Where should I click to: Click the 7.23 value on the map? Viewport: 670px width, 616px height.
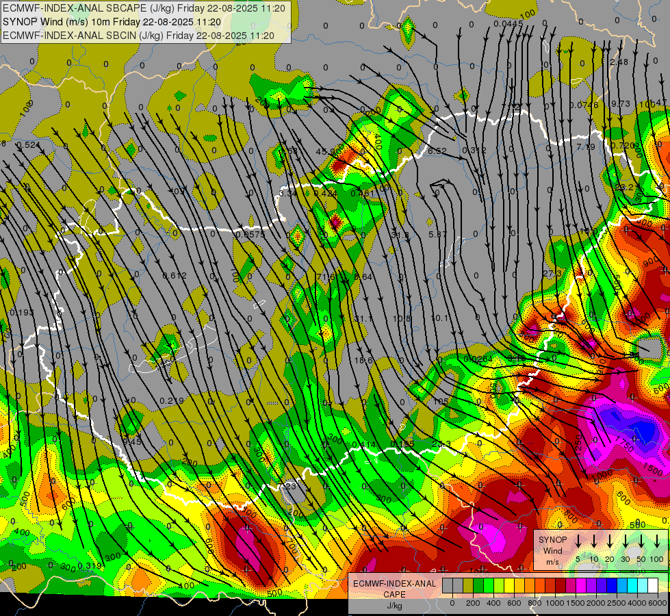click(x=287, y=486)
